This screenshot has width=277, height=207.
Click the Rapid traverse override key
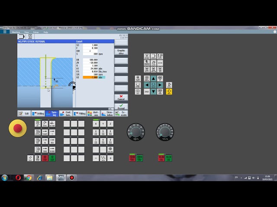(103, 158)
